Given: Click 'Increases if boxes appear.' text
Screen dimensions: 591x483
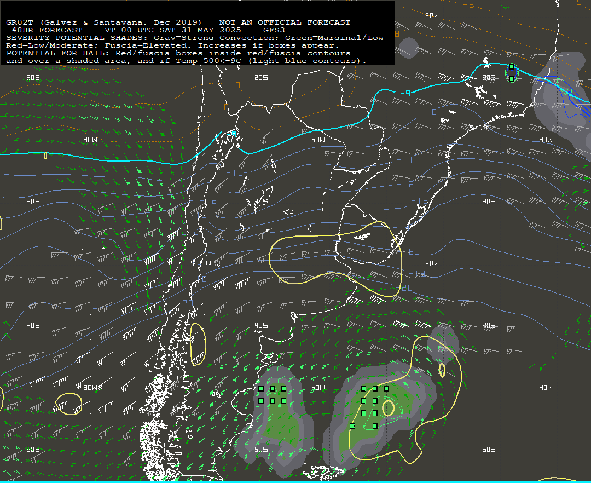Looking at the screenshot, I should click(x=268, y=45).
